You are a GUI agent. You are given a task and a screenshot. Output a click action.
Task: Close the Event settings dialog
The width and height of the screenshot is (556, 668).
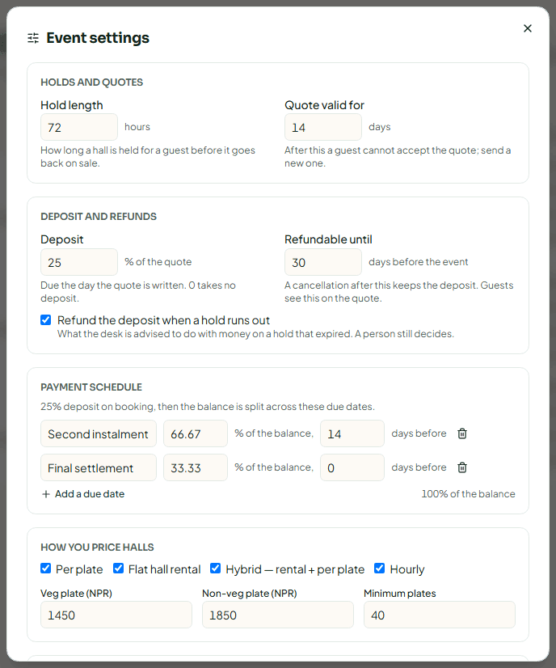[x=528, y=28]
